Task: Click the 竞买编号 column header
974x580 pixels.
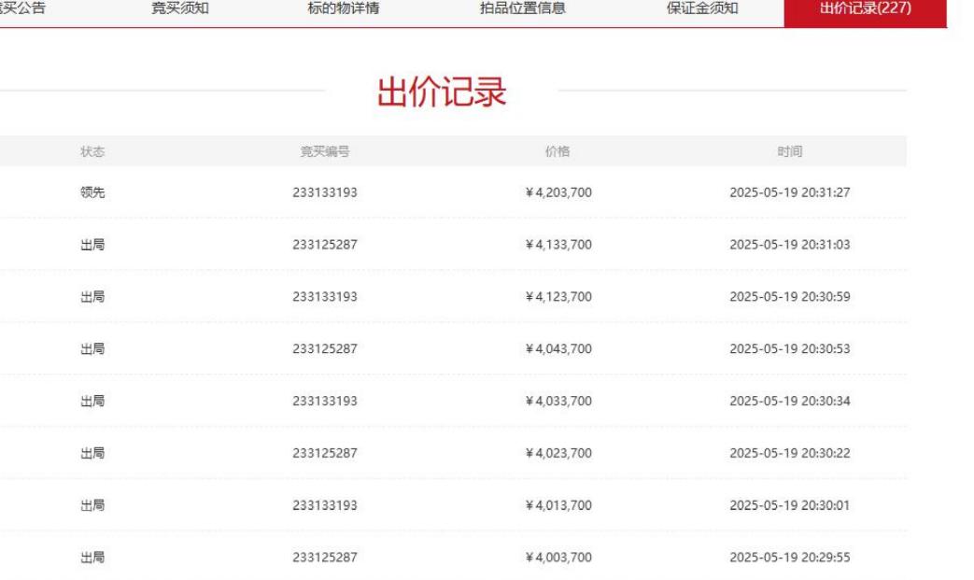Action: click(325, 151)
